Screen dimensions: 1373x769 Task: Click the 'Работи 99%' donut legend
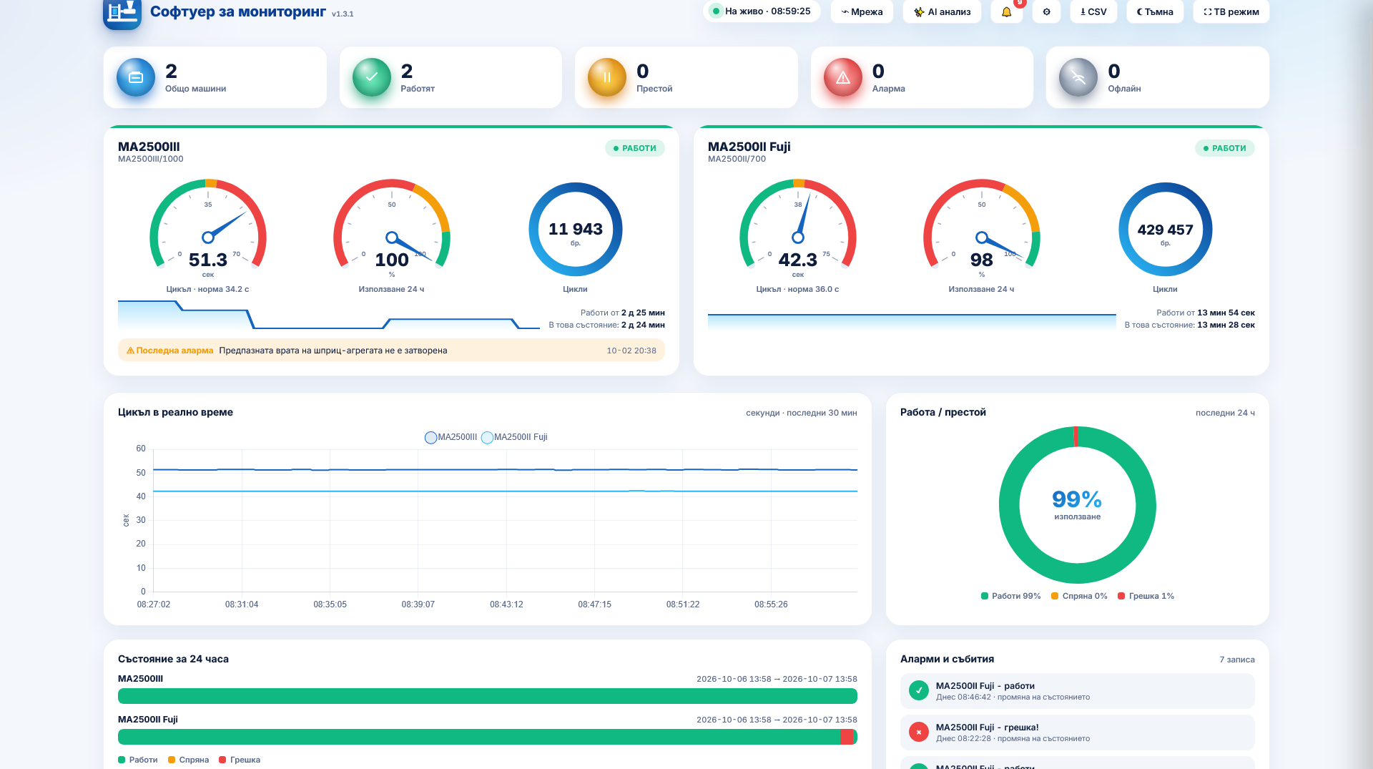1011,596
